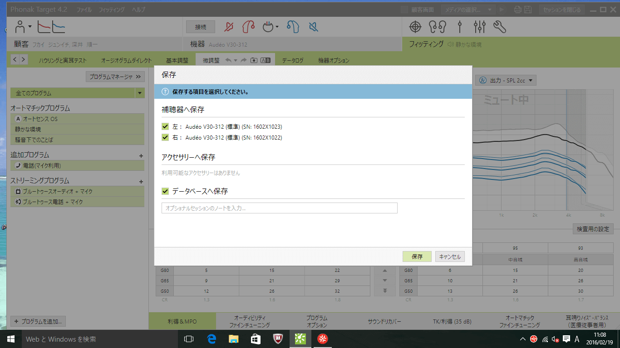This screenshot has width=620, height=348.
Task: Click 保存 button in save dialog
Action: [x=417, y=256]
